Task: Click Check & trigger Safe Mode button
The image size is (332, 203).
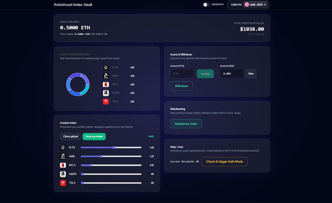Action: 225,162
